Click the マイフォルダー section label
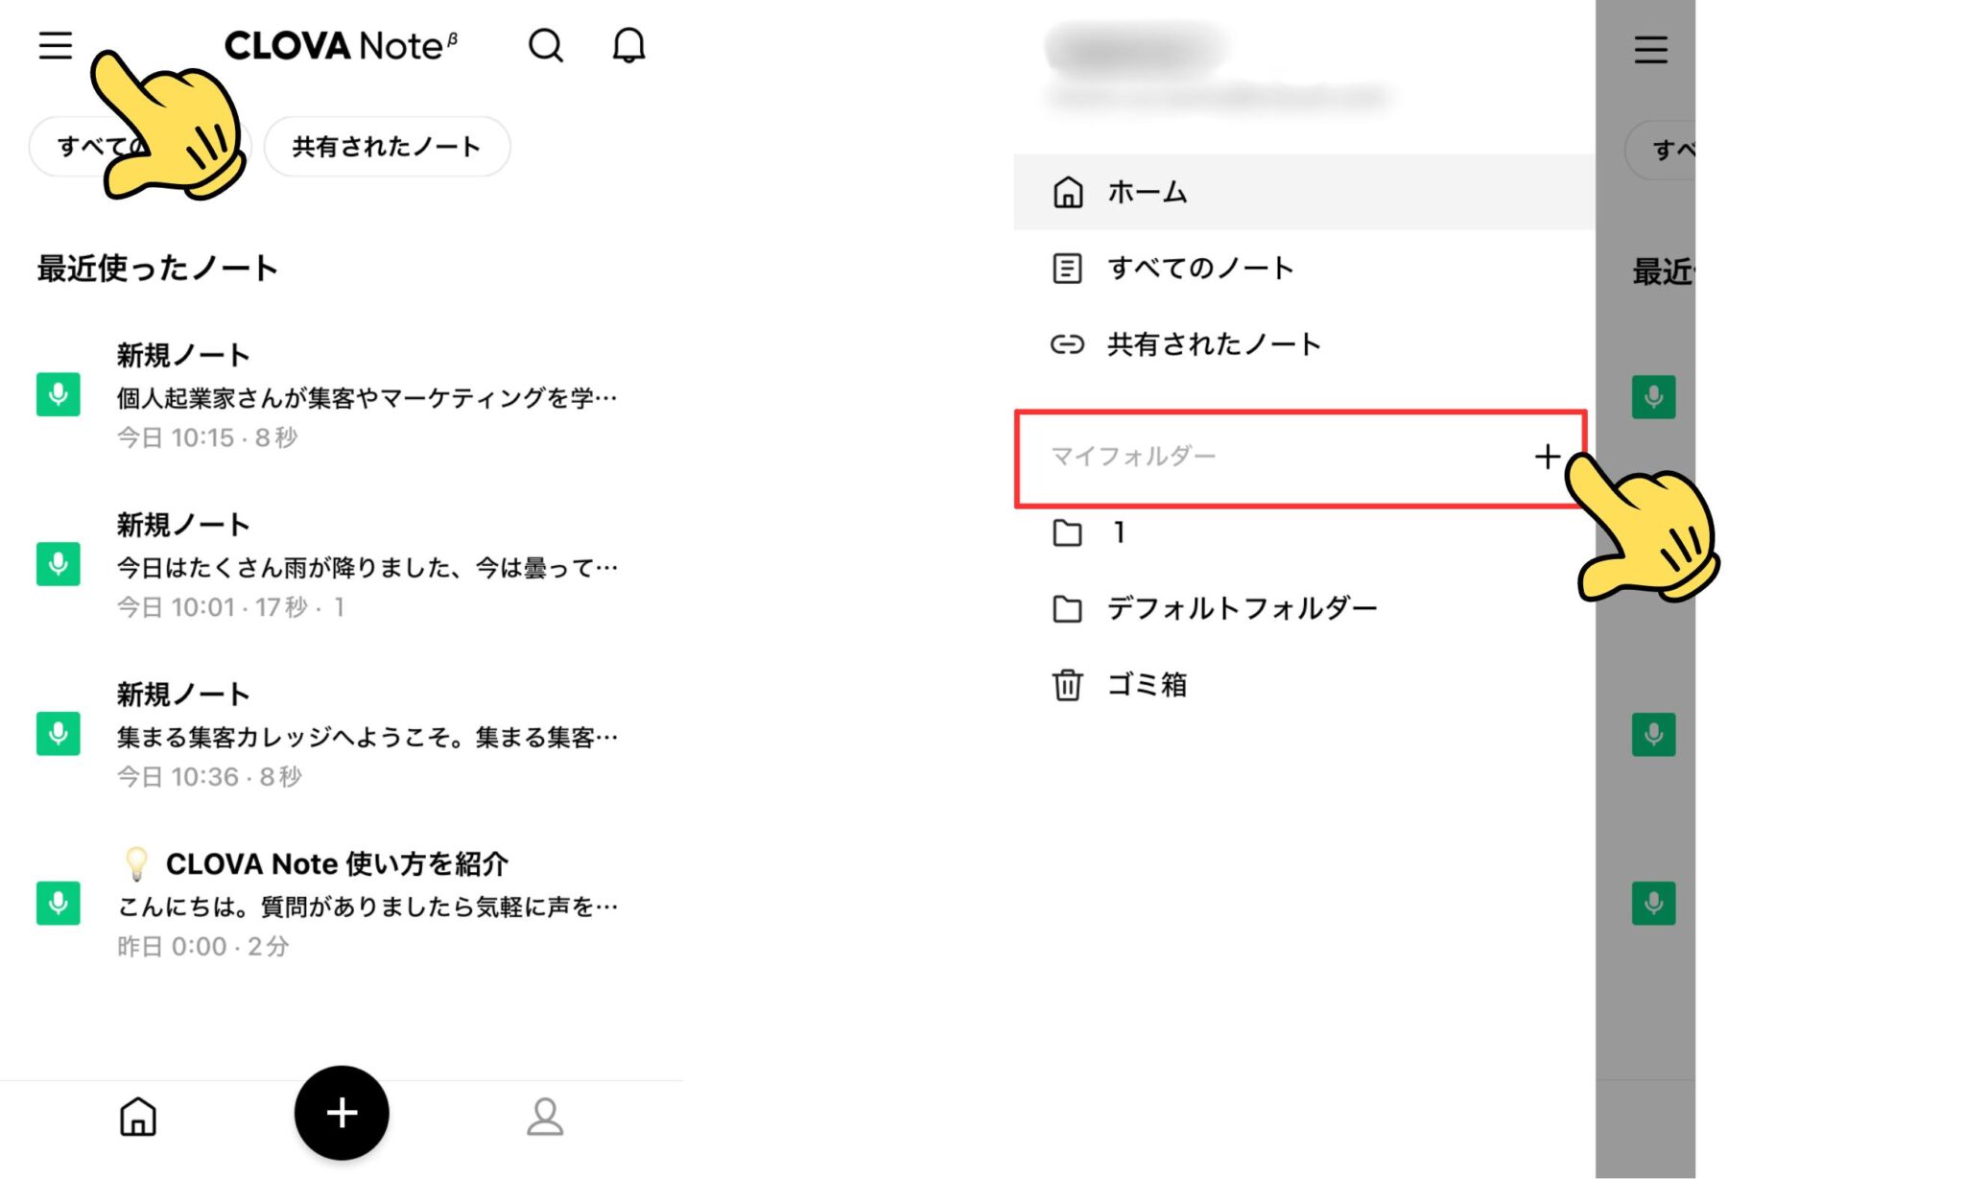This screenshot has height=1179, width=1965. (x=1133, y=456)
